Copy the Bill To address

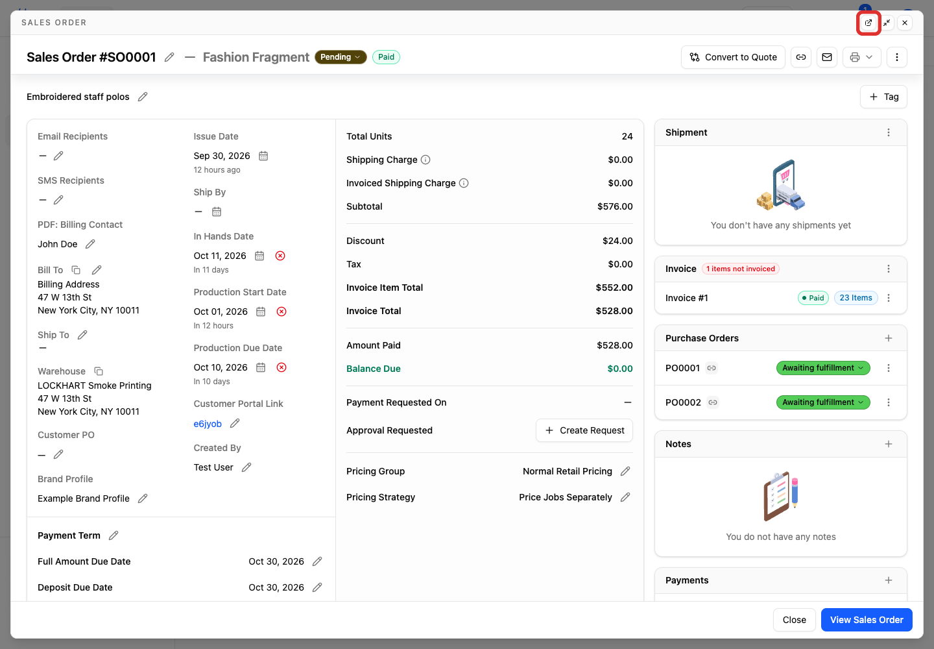[x=76, y=270]
